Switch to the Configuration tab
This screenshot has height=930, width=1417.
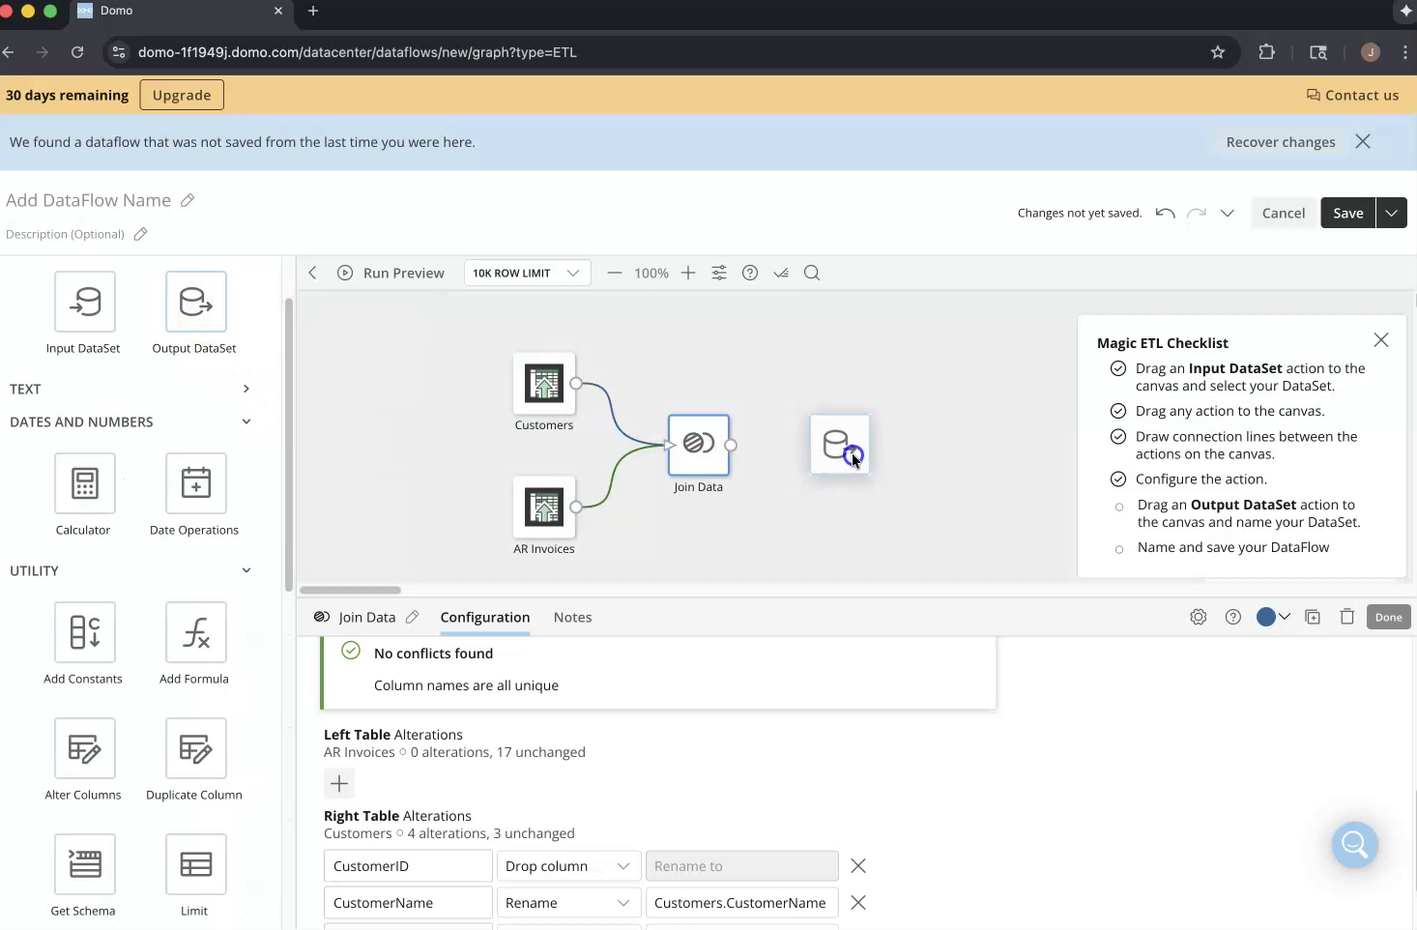(x=485, y=617)
